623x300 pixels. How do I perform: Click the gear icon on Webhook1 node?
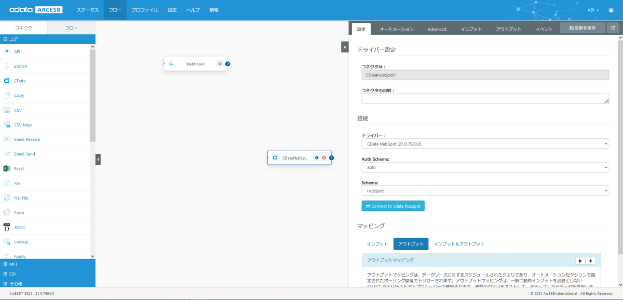pyautogui.click(x=220, y=64)
